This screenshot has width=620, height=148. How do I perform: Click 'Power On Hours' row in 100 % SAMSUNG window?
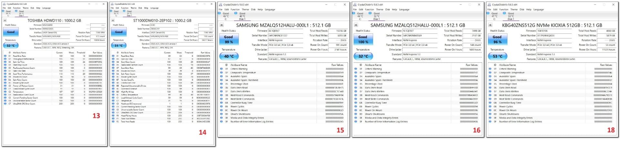click(x=418, y=110)
